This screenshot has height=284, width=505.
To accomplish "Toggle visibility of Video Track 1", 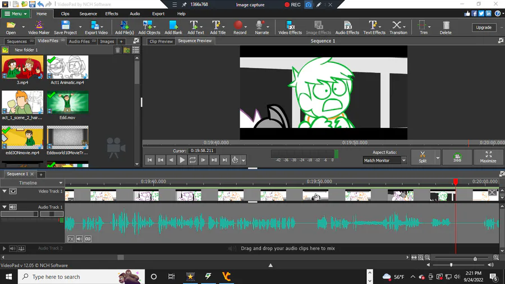I will click(x=13, y=191).
